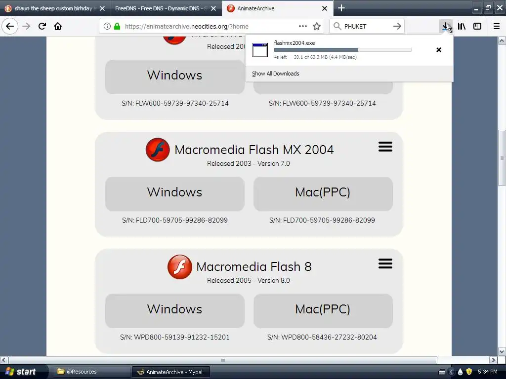Close the AnimateArchive tab
506x379 pixels.
point(325,8)
